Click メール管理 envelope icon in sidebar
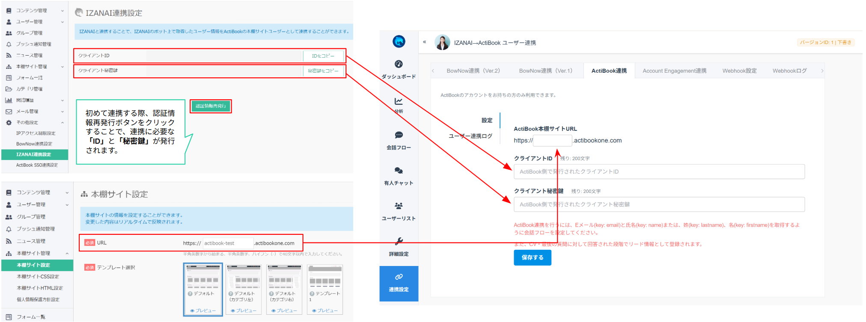The image size is (866, 322). point(9,111)
